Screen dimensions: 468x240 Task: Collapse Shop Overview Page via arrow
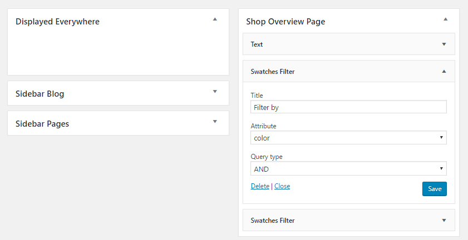pos(445,19)
